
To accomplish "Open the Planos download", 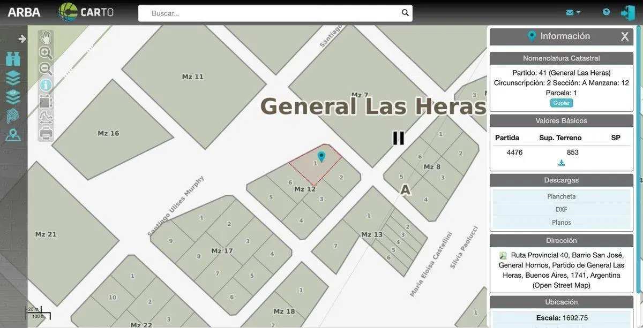I will point(562,222).
